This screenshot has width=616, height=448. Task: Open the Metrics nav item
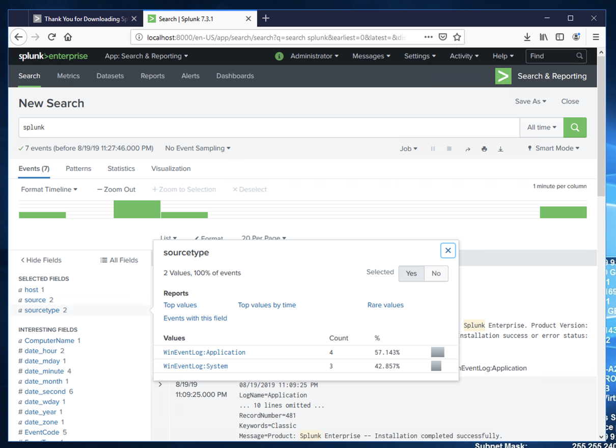(68, 76)
